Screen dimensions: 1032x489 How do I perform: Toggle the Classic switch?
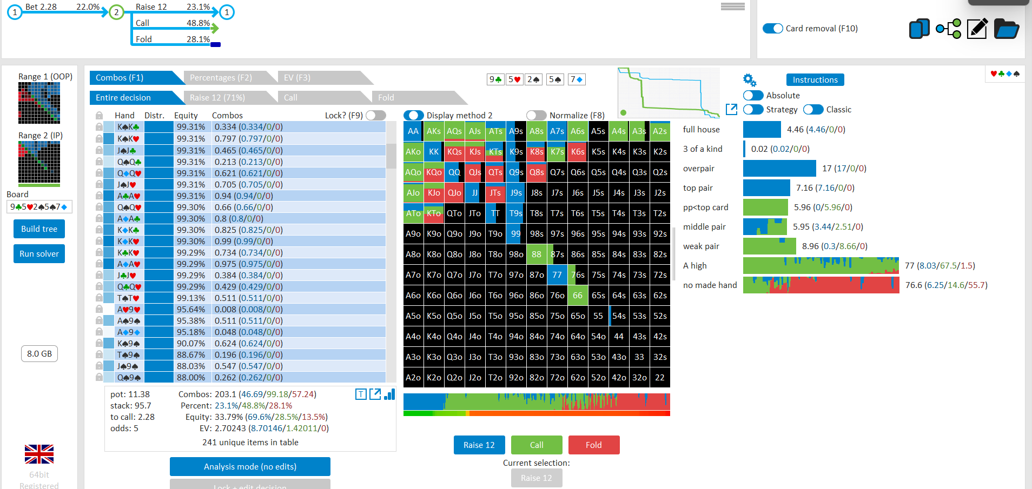click(813, 110)
